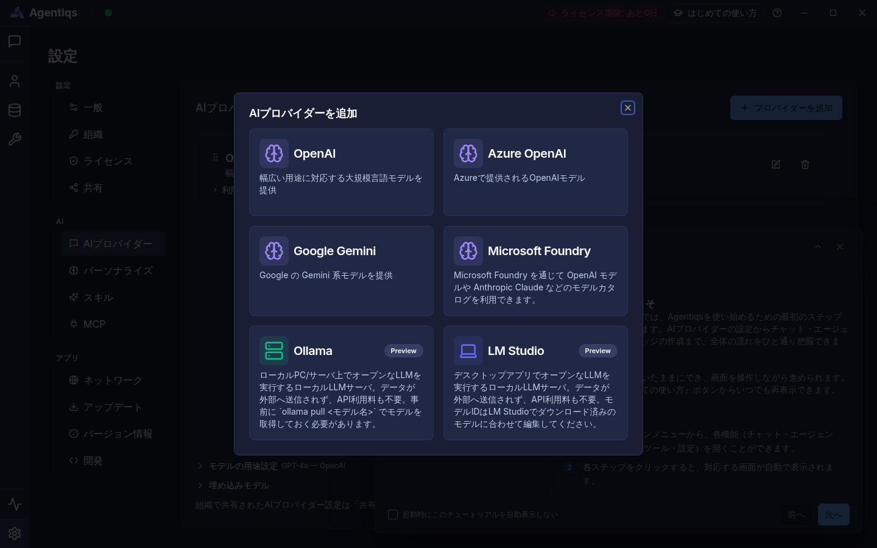This screenshot has height=548, width=877.
Task: Click the Google Gemini brain icon
Action: [274, 251]
